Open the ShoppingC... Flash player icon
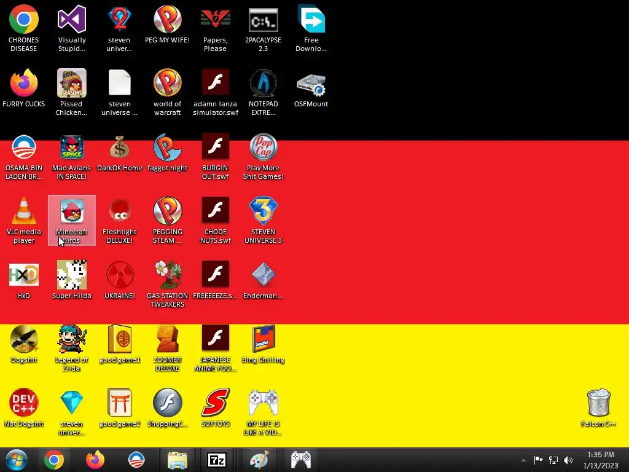 [167, 403]
